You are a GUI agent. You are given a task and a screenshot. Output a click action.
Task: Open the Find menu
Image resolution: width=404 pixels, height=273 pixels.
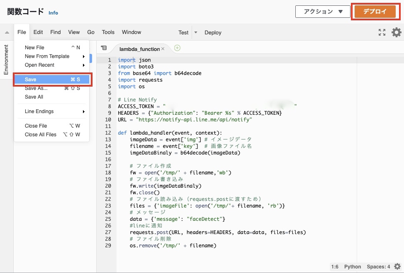point(56,32)
